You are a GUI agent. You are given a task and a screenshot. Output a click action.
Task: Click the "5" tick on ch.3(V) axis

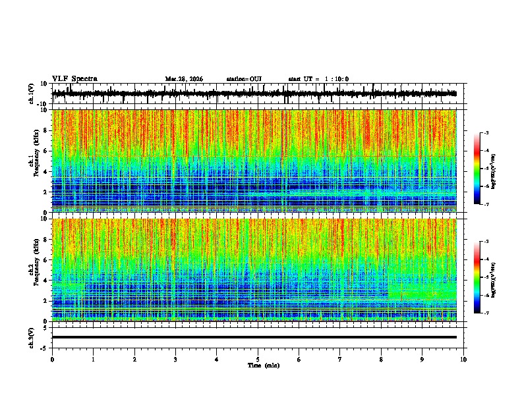click(45, 327)
